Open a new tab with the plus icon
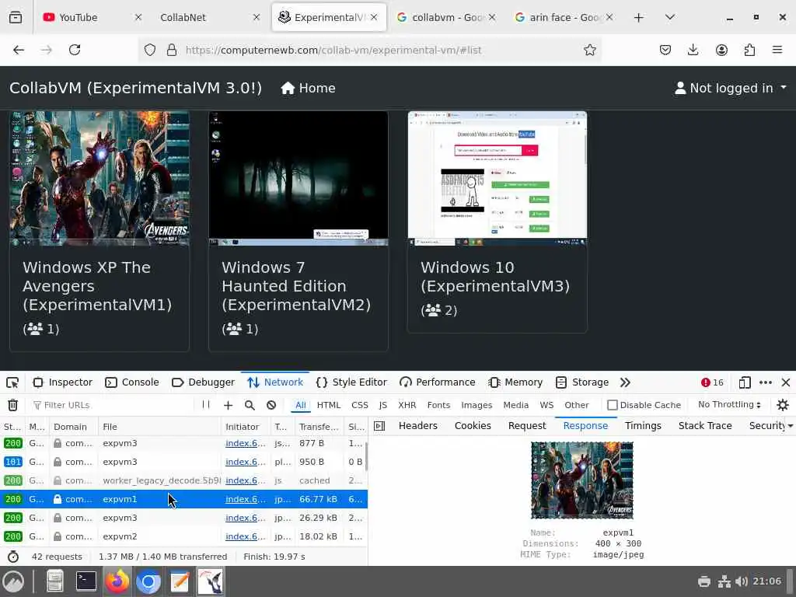Screen dimensions: 796x597 point(639,18)
